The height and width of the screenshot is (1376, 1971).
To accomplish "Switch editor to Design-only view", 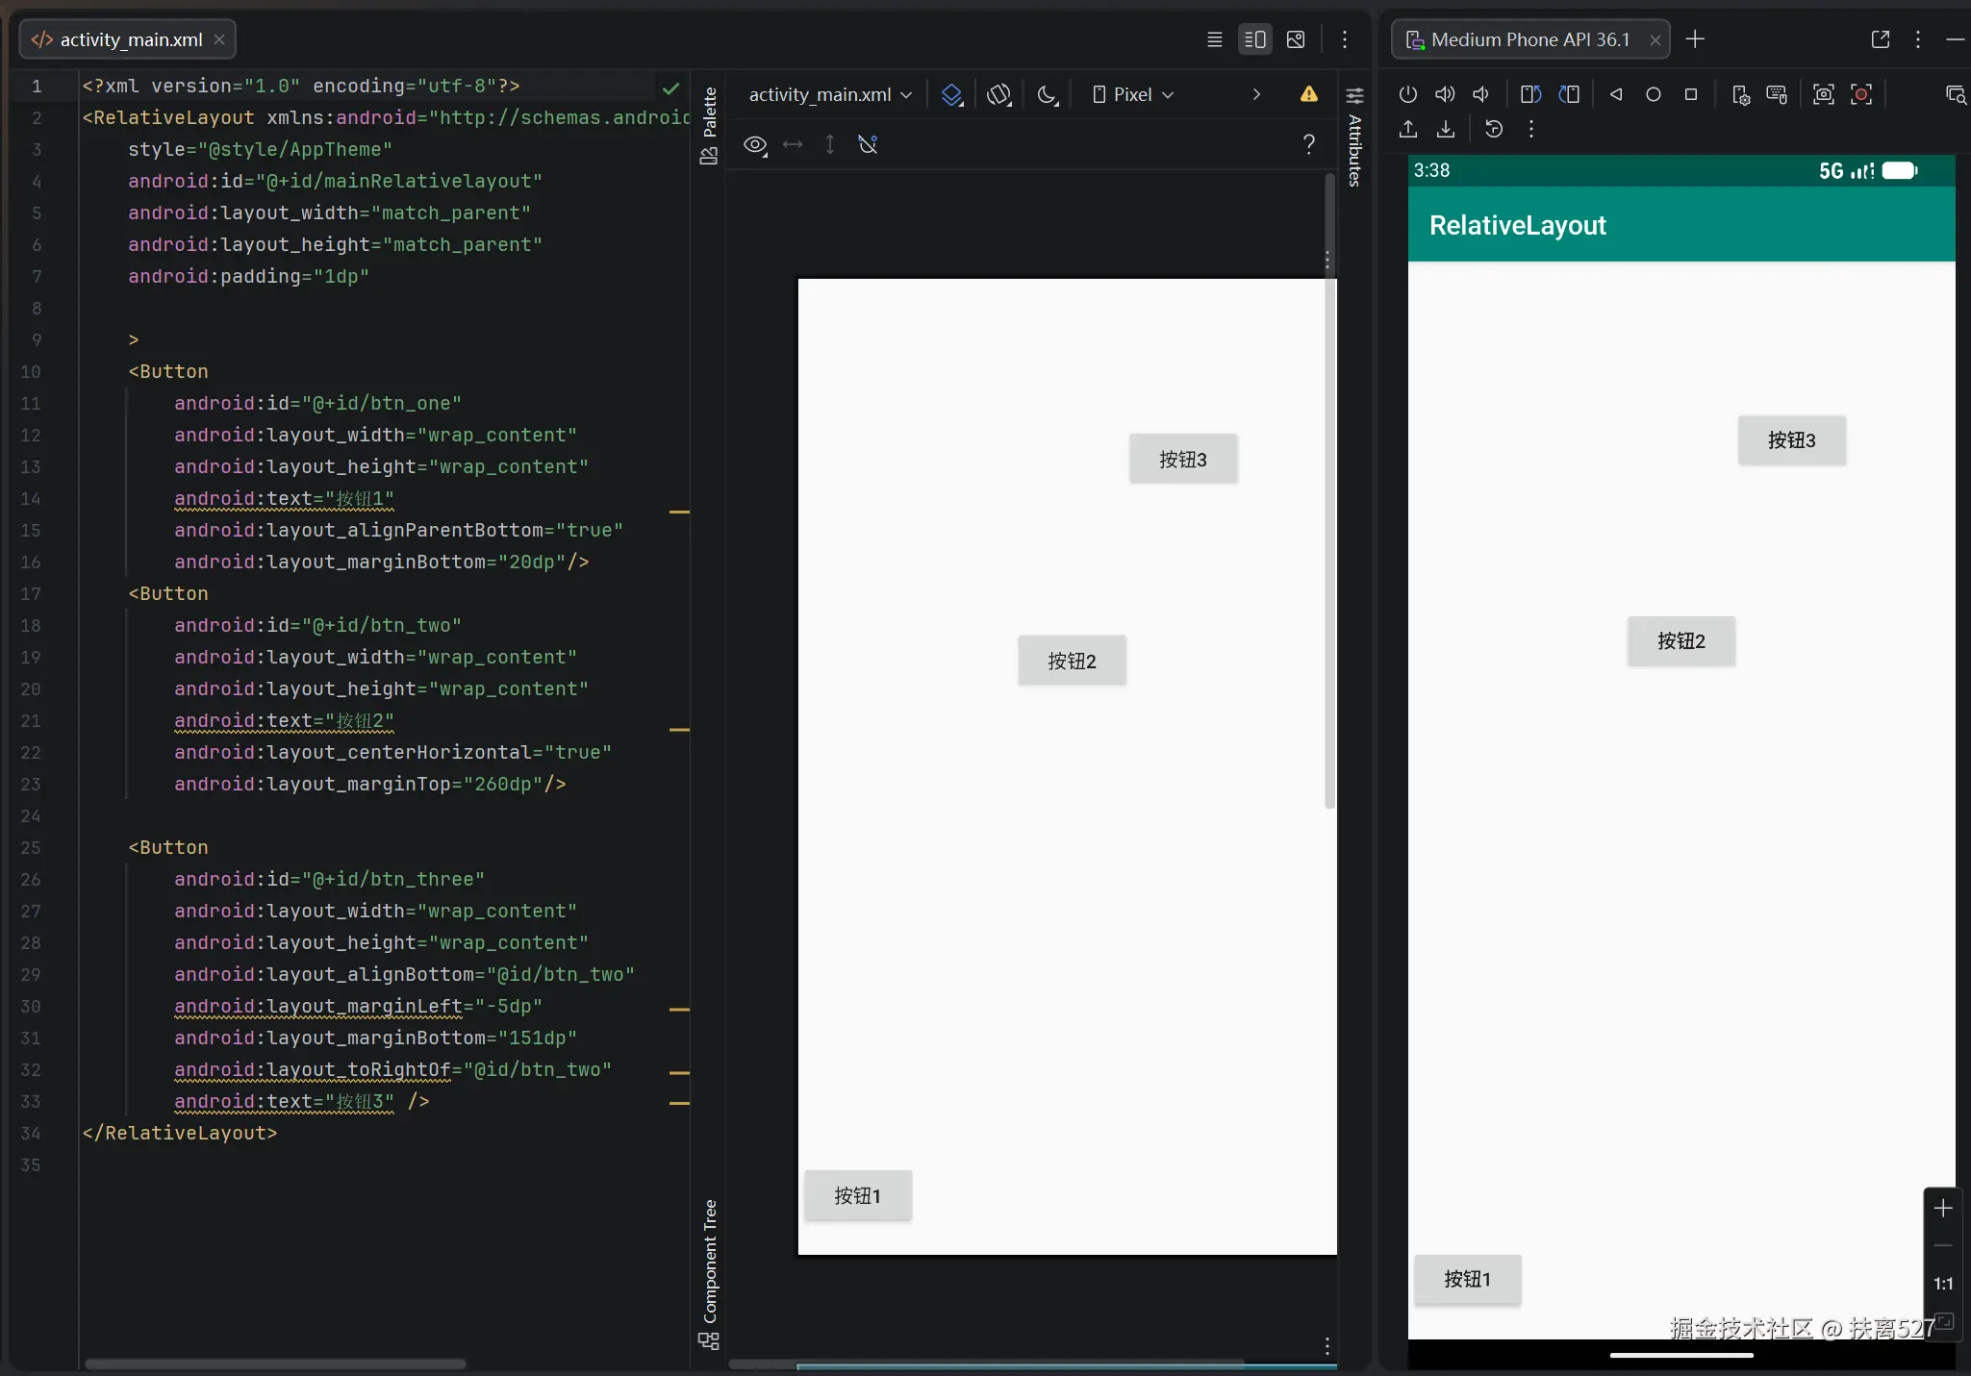I will pos(1296,39).
